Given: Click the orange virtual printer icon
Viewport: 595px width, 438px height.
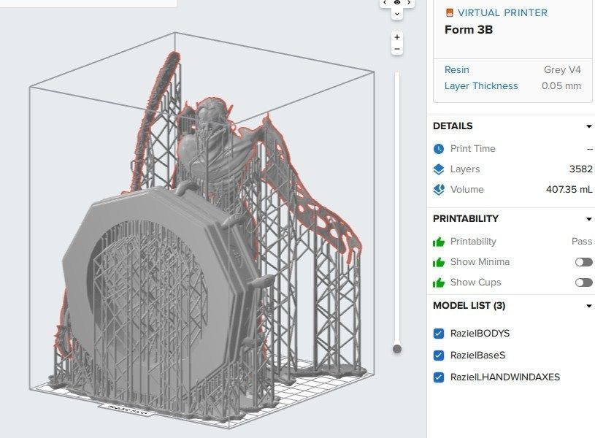Looking at the screenshot, I should (449, 13).
